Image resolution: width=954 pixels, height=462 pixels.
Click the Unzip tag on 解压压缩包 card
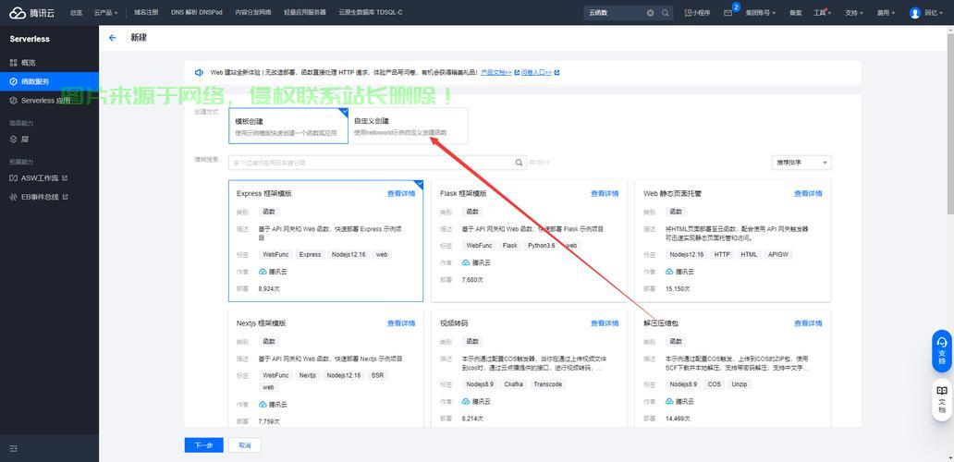(x=740, y=384)
